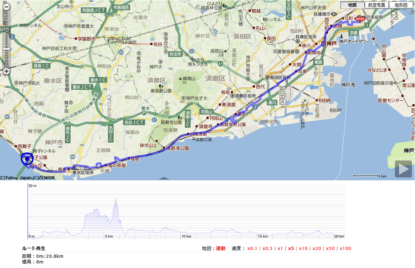Click the 滝の茶屋 station label

tap(117, 165)
